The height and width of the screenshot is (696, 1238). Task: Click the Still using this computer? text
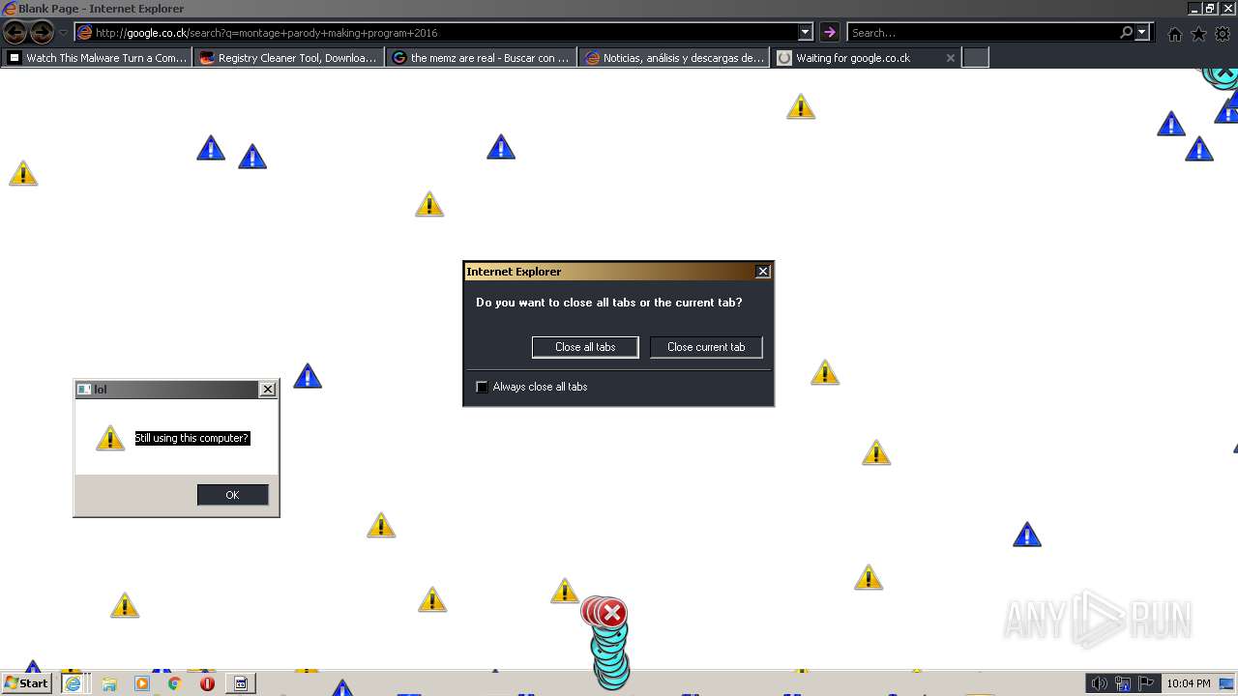pyautogui.click(x=192, y=438)
